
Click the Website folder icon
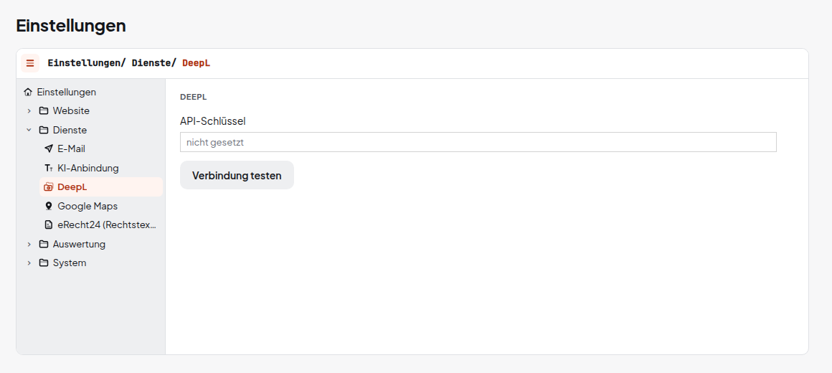pos(44,111)
